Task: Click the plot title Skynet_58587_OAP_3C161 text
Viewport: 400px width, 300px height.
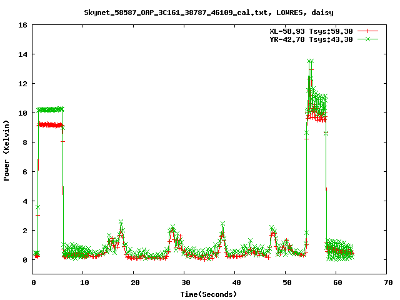Action: click(x=209, y=12)
